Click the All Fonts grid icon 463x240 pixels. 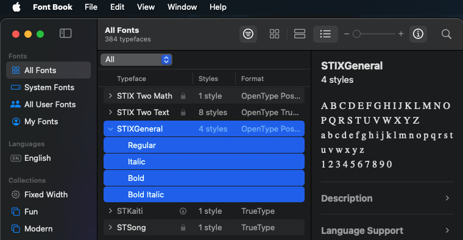[x=16, y=70]
